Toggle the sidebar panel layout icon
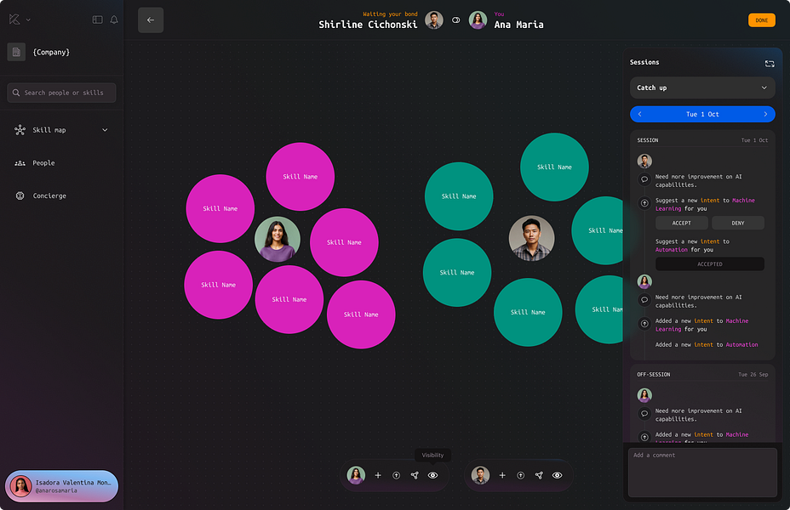790x510 pixels. tap(97, 20)
